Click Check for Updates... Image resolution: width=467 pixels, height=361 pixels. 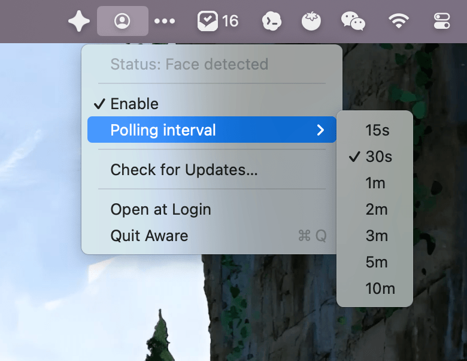pyautogui.click(x=184, y=170)
